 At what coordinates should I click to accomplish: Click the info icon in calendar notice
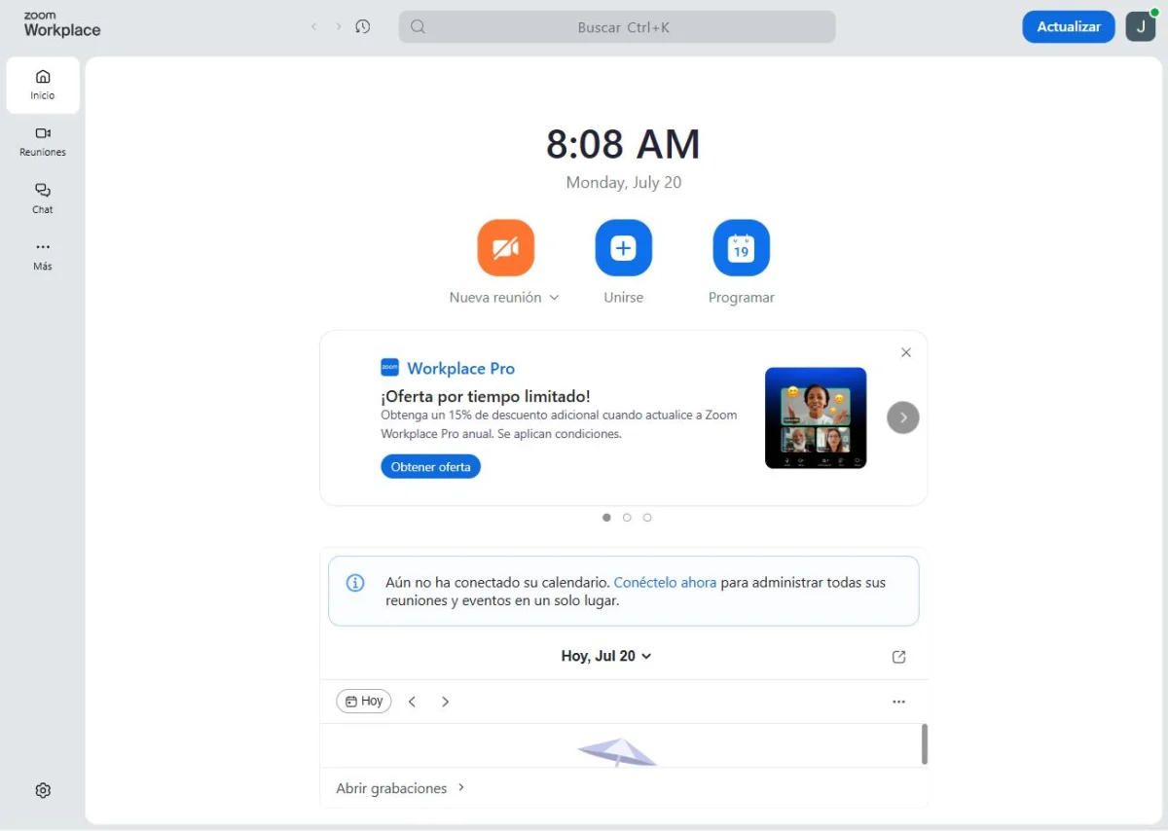click(356, 583)
